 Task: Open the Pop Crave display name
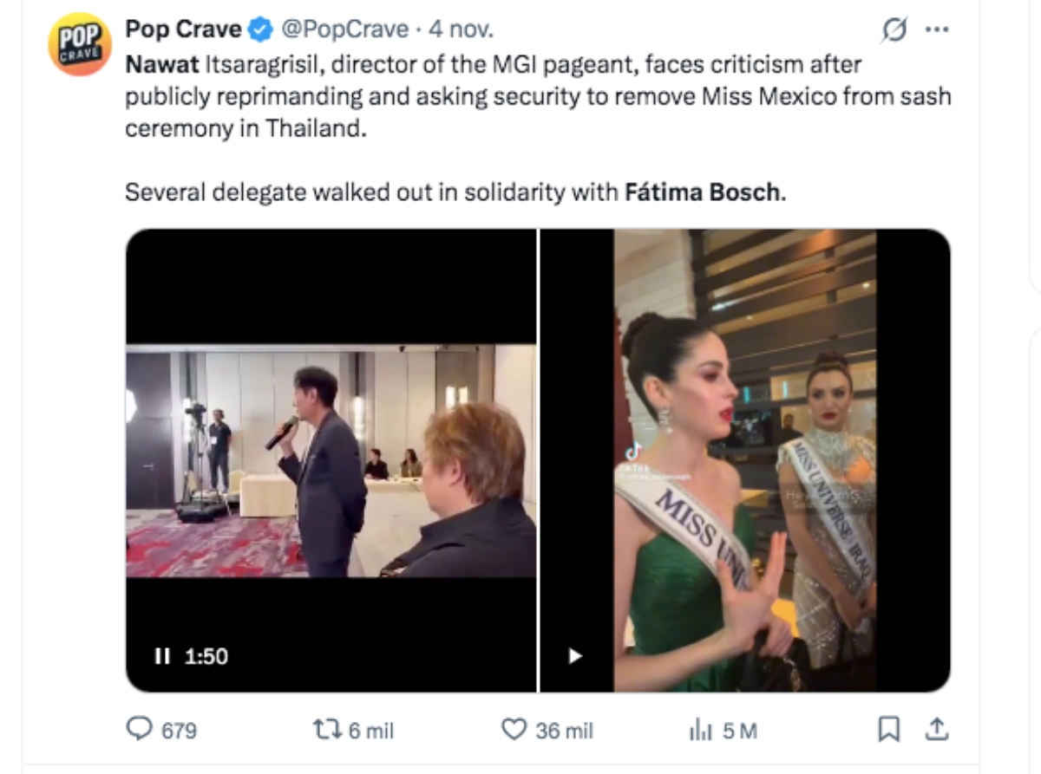coord(183,29)
